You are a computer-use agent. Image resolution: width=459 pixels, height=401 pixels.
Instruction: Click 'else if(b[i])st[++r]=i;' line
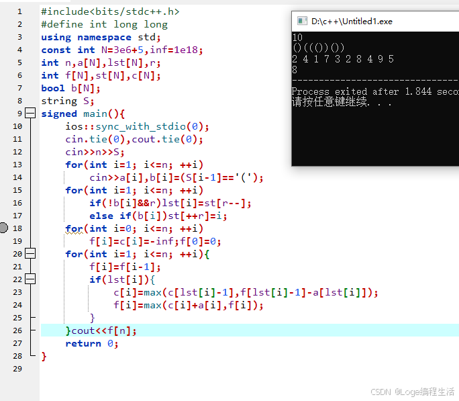[x=158, y=216]
